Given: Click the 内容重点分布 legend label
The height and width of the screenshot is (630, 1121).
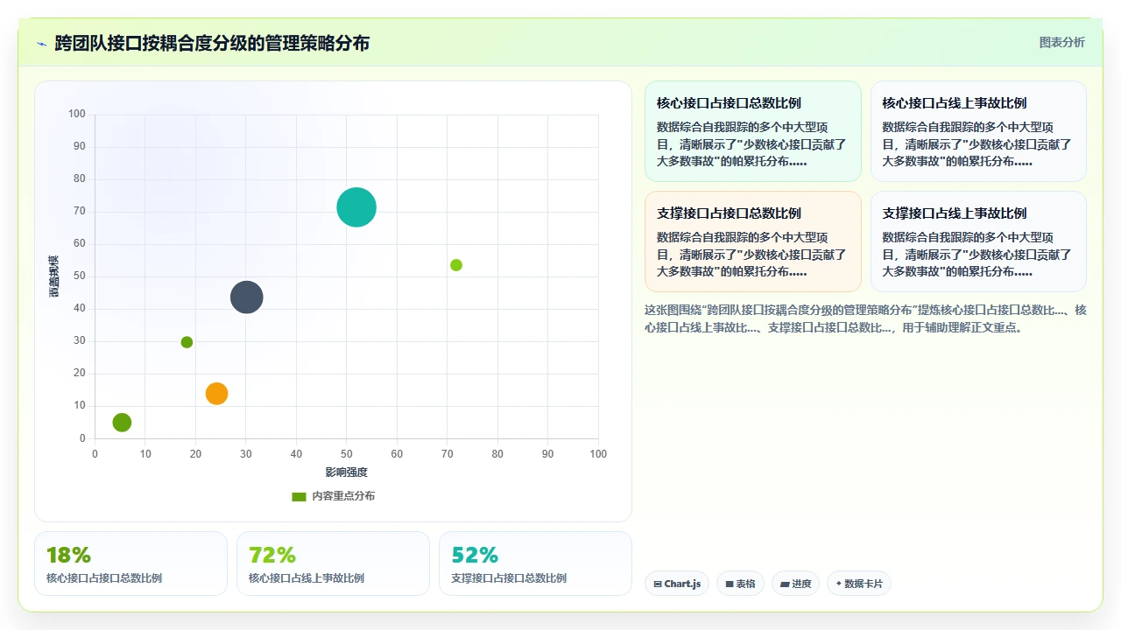Looking at the screenshot, I should [343, 496].
